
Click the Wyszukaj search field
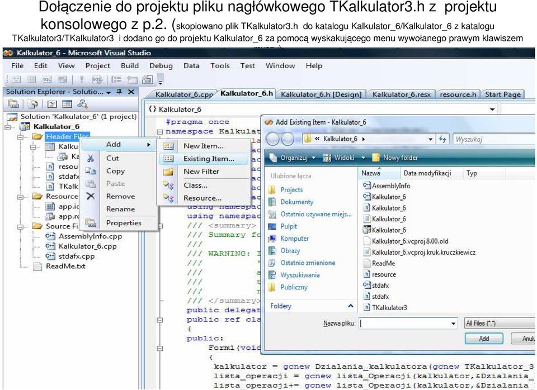coord(493,139)
